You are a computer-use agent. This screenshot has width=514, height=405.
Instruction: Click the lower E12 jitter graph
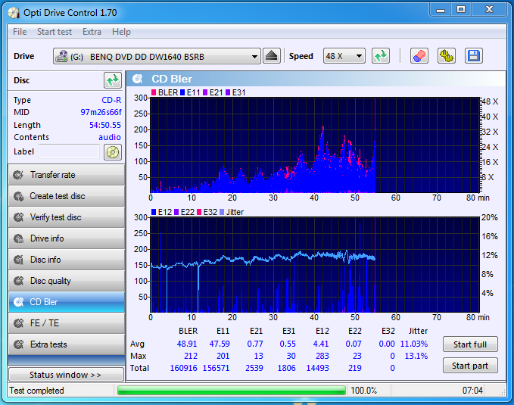[x=315, y=265]
